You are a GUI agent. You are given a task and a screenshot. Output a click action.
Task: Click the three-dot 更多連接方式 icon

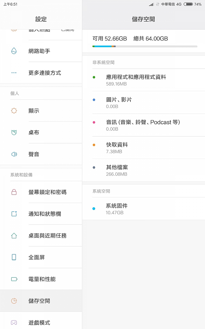pyautogui.click(x=14, y=73)
